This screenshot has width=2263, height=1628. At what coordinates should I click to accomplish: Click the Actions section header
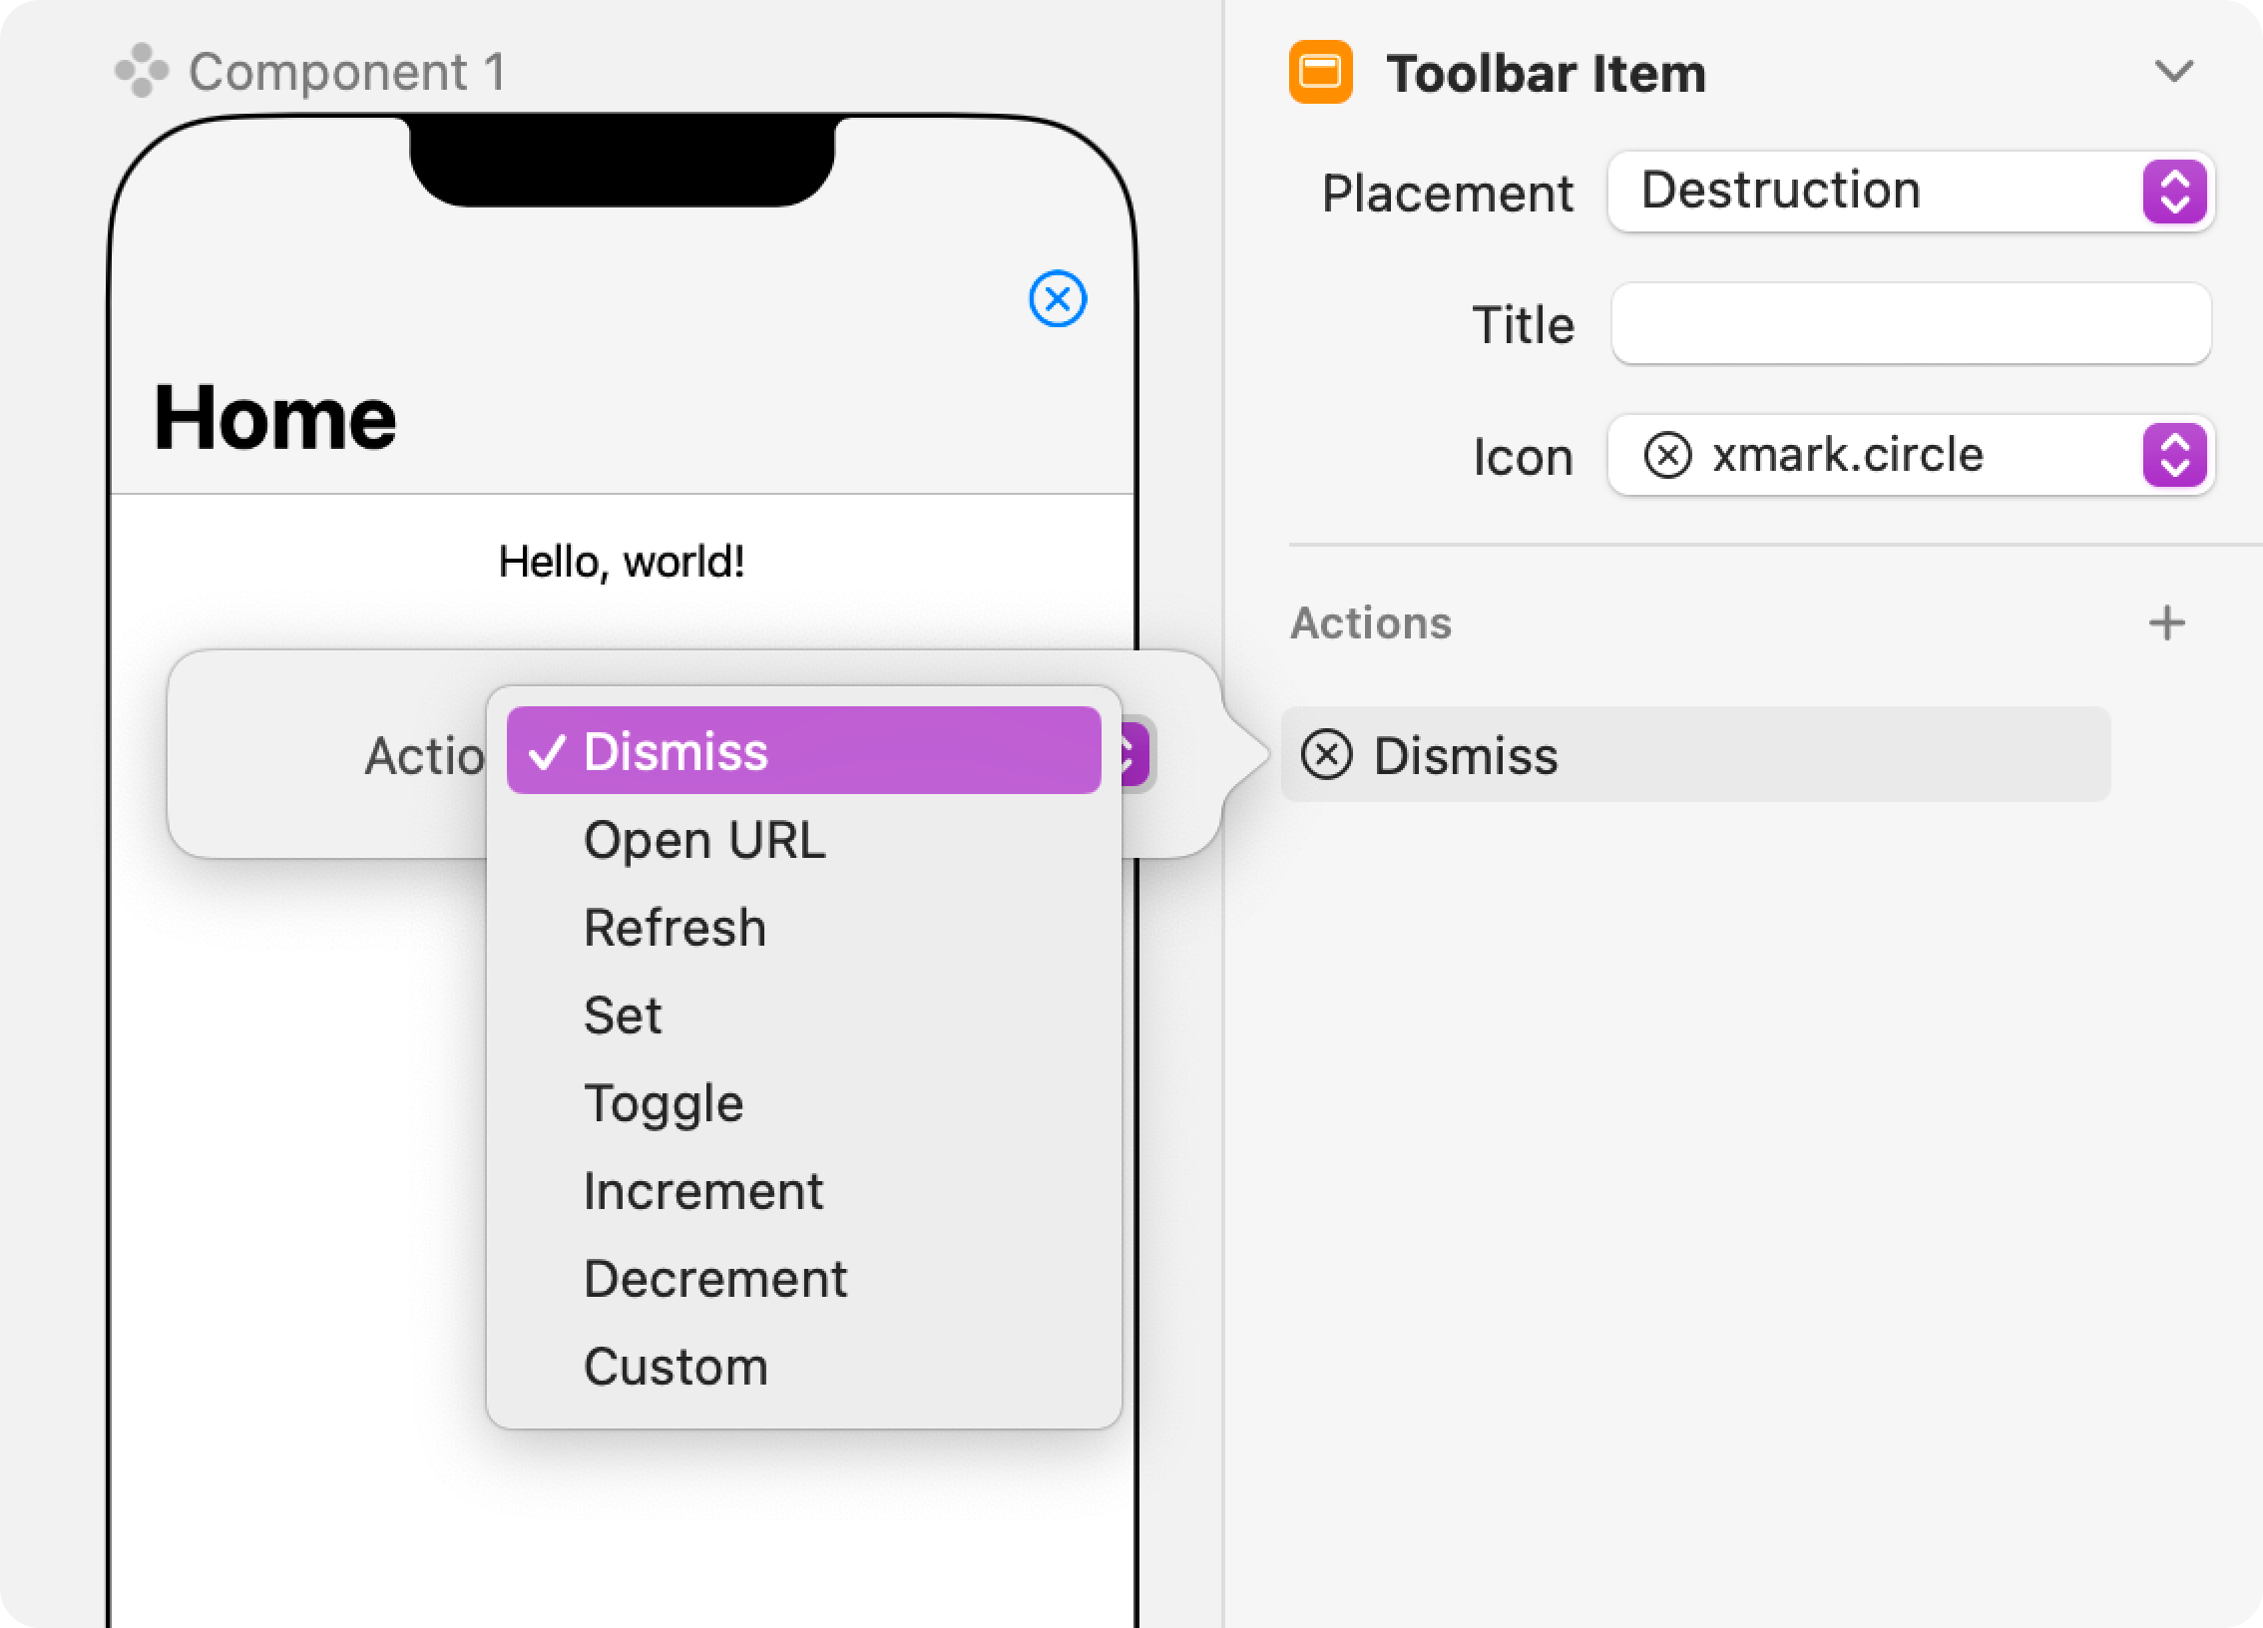[1371, 623]
